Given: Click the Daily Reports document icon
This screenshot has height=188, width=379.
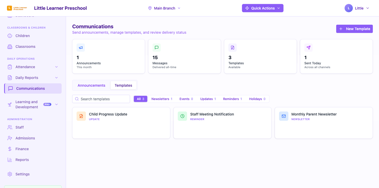Looking at the screenshot, I should pos(10,78).
